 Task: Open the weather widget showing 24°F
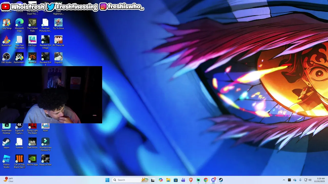coord(8,180)
